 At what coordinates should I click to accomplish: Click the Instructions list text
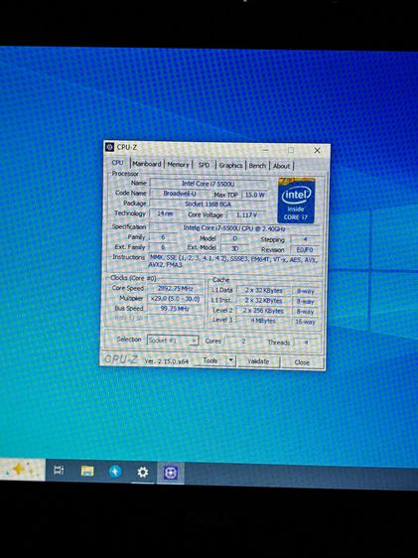click(233, 261)
